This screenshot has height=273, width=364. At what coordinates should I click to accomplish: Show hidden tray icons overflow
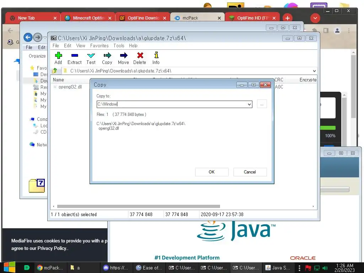coord(299,268)
